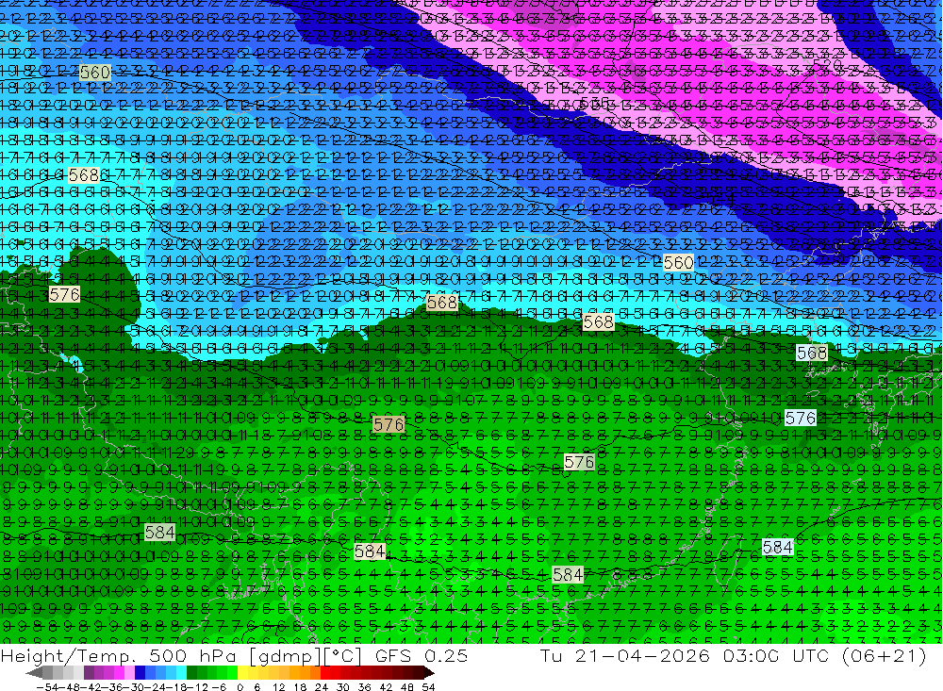The height and width of the screenshot is (691, 943).
Task: Click the '560' contour label in the upper-left blue area
Action: (95, 73)
